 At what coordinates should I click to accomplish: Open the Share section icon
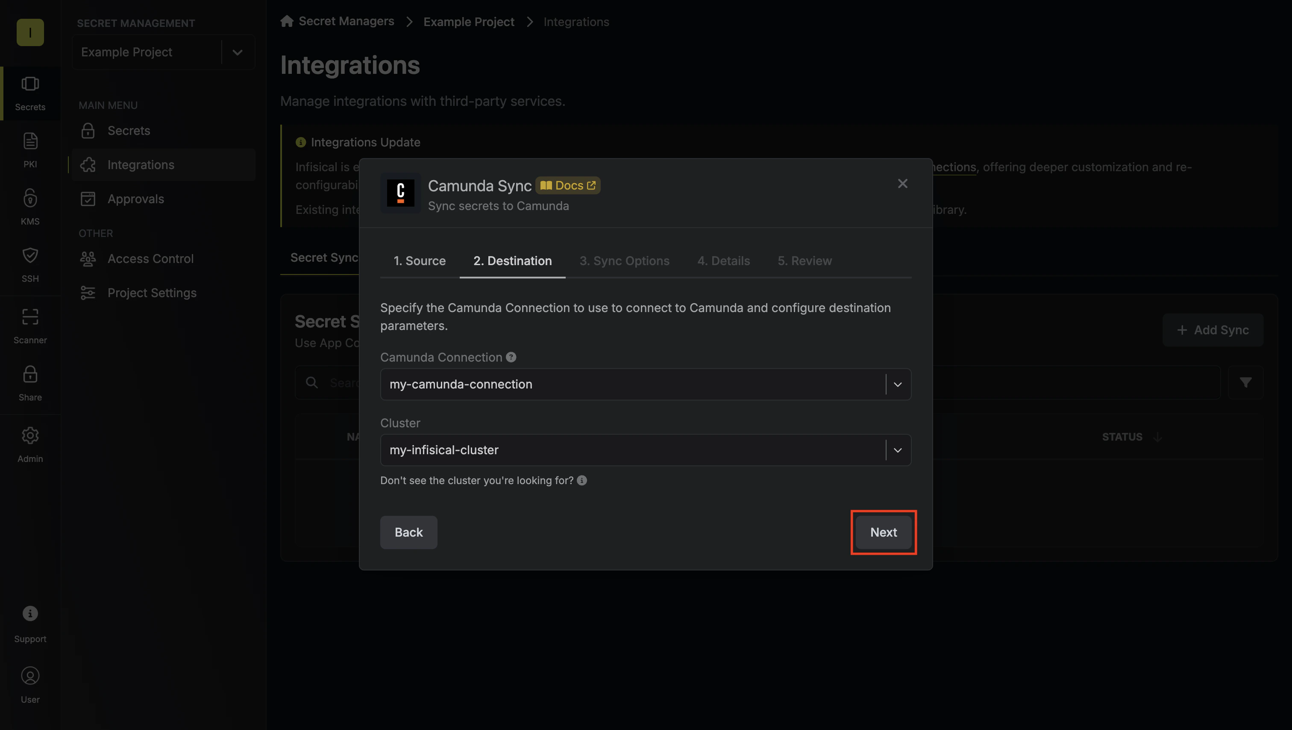pyautogui.click(x=30, y=374)
